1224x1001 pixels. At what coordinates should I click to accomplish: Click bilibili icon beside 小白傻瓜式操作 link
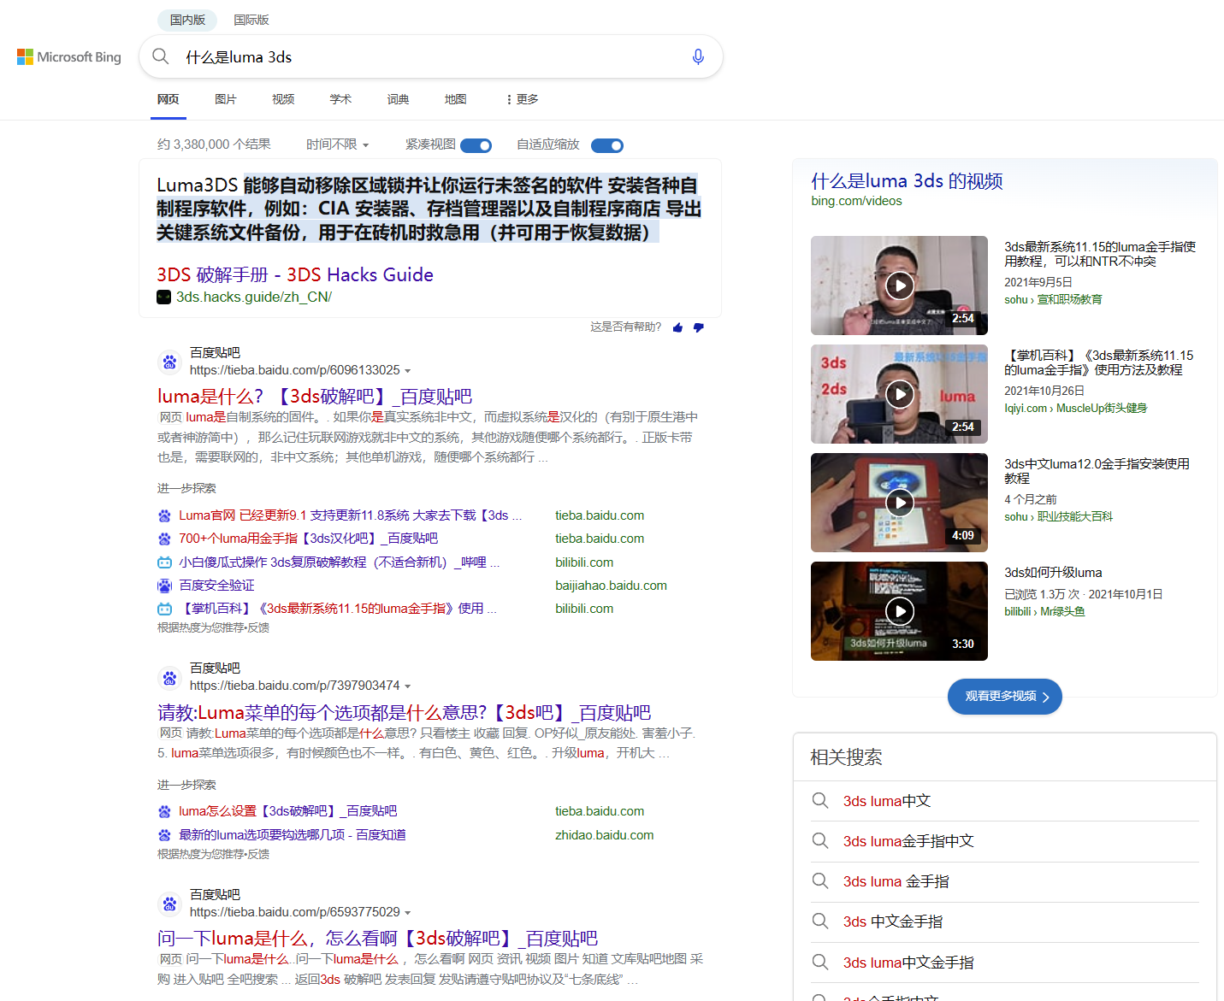(164, 562)
